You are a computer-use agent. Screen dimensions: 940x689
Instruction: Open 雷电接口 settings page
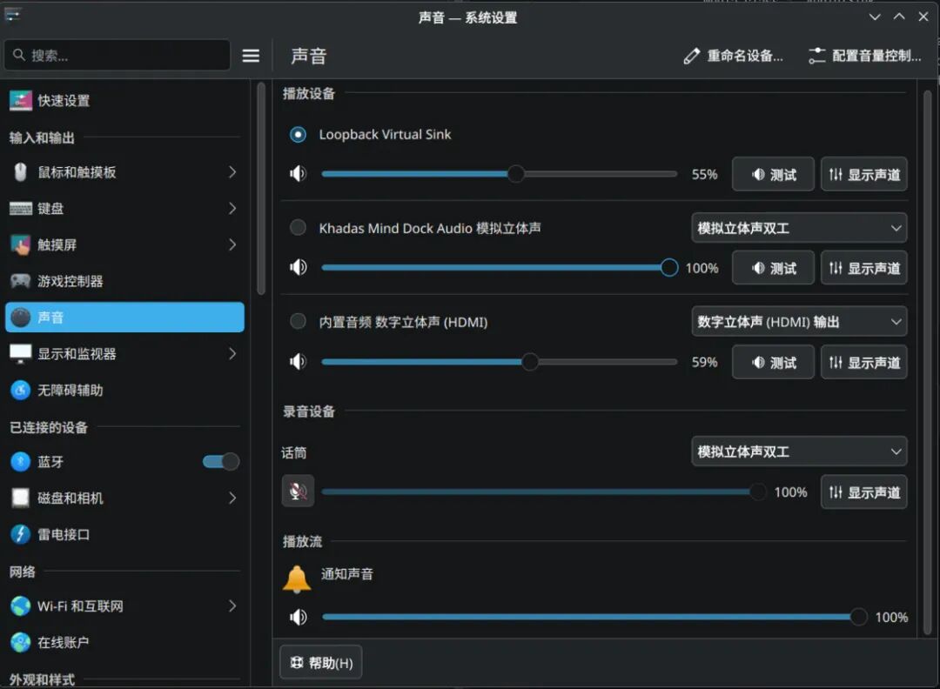coord(124,534)
